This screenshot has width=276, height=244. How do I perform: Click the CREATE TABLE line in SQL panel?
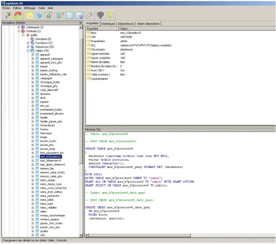(109, 149)
